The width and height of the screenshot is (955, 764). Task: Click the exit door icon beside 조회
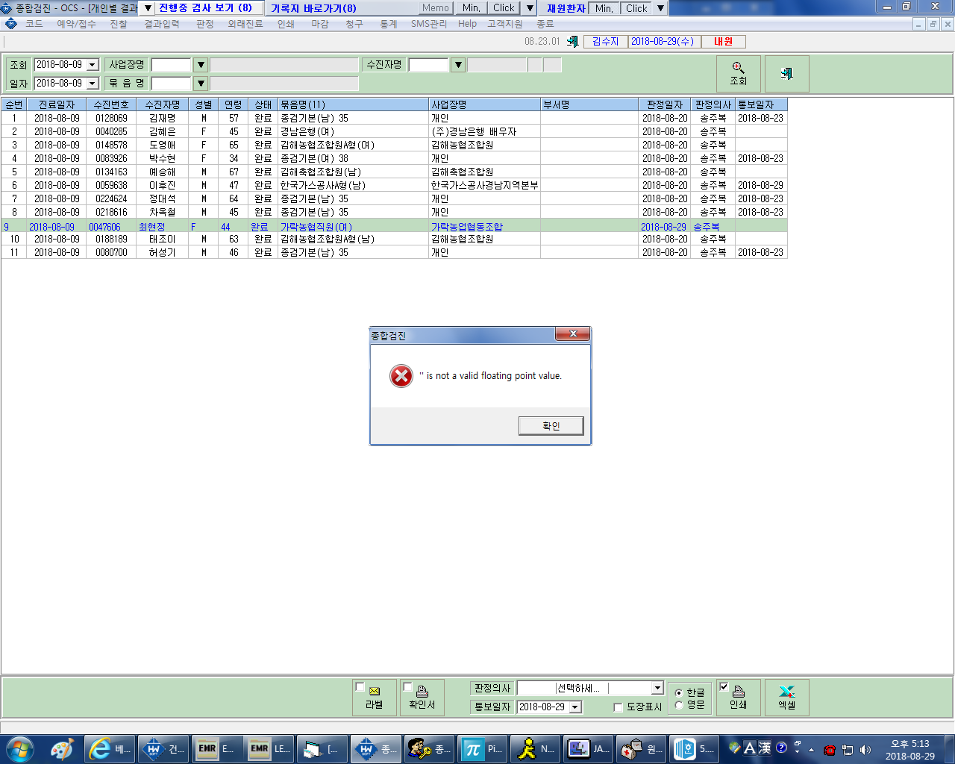[x=787, y=74]
